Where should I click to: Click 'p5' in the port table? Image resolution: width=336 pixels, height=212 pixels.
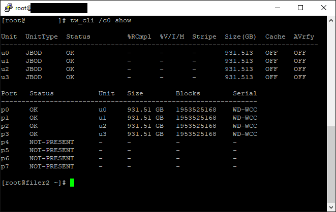pos(5,151)
